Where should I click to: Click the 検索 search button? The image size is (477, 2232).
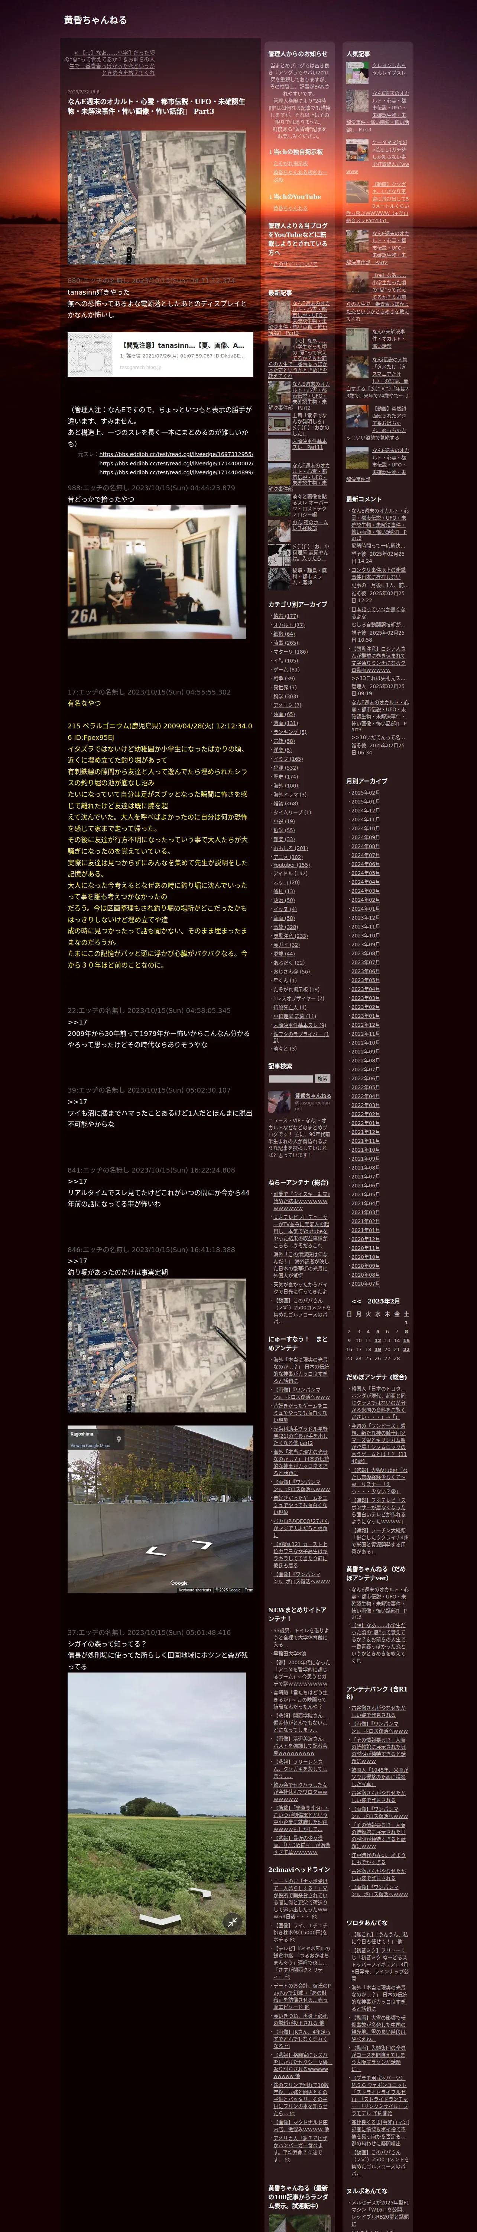pos(322,1079)
